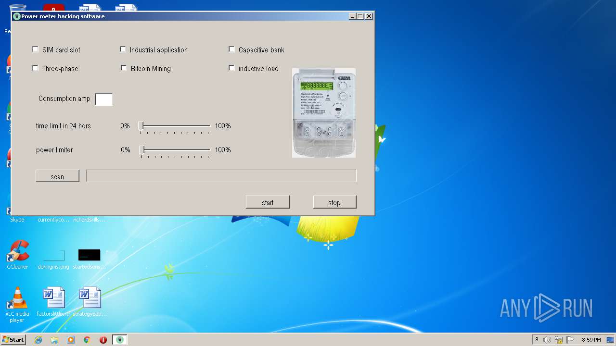This screenshot has width=616, height=346.
Task: Click the Consumption amp input box
Action: (104, 99)
